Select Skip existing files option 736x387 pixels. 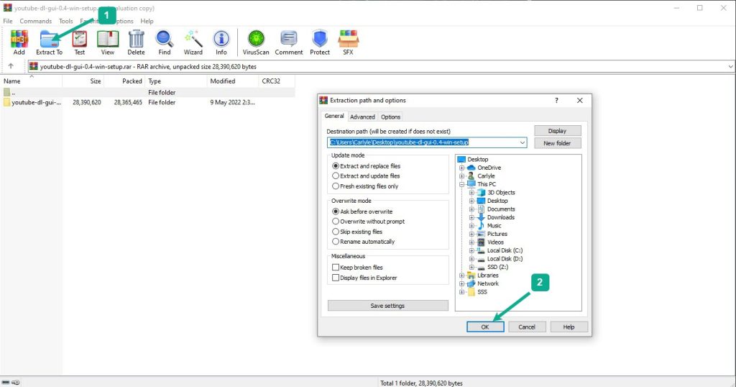357,232
